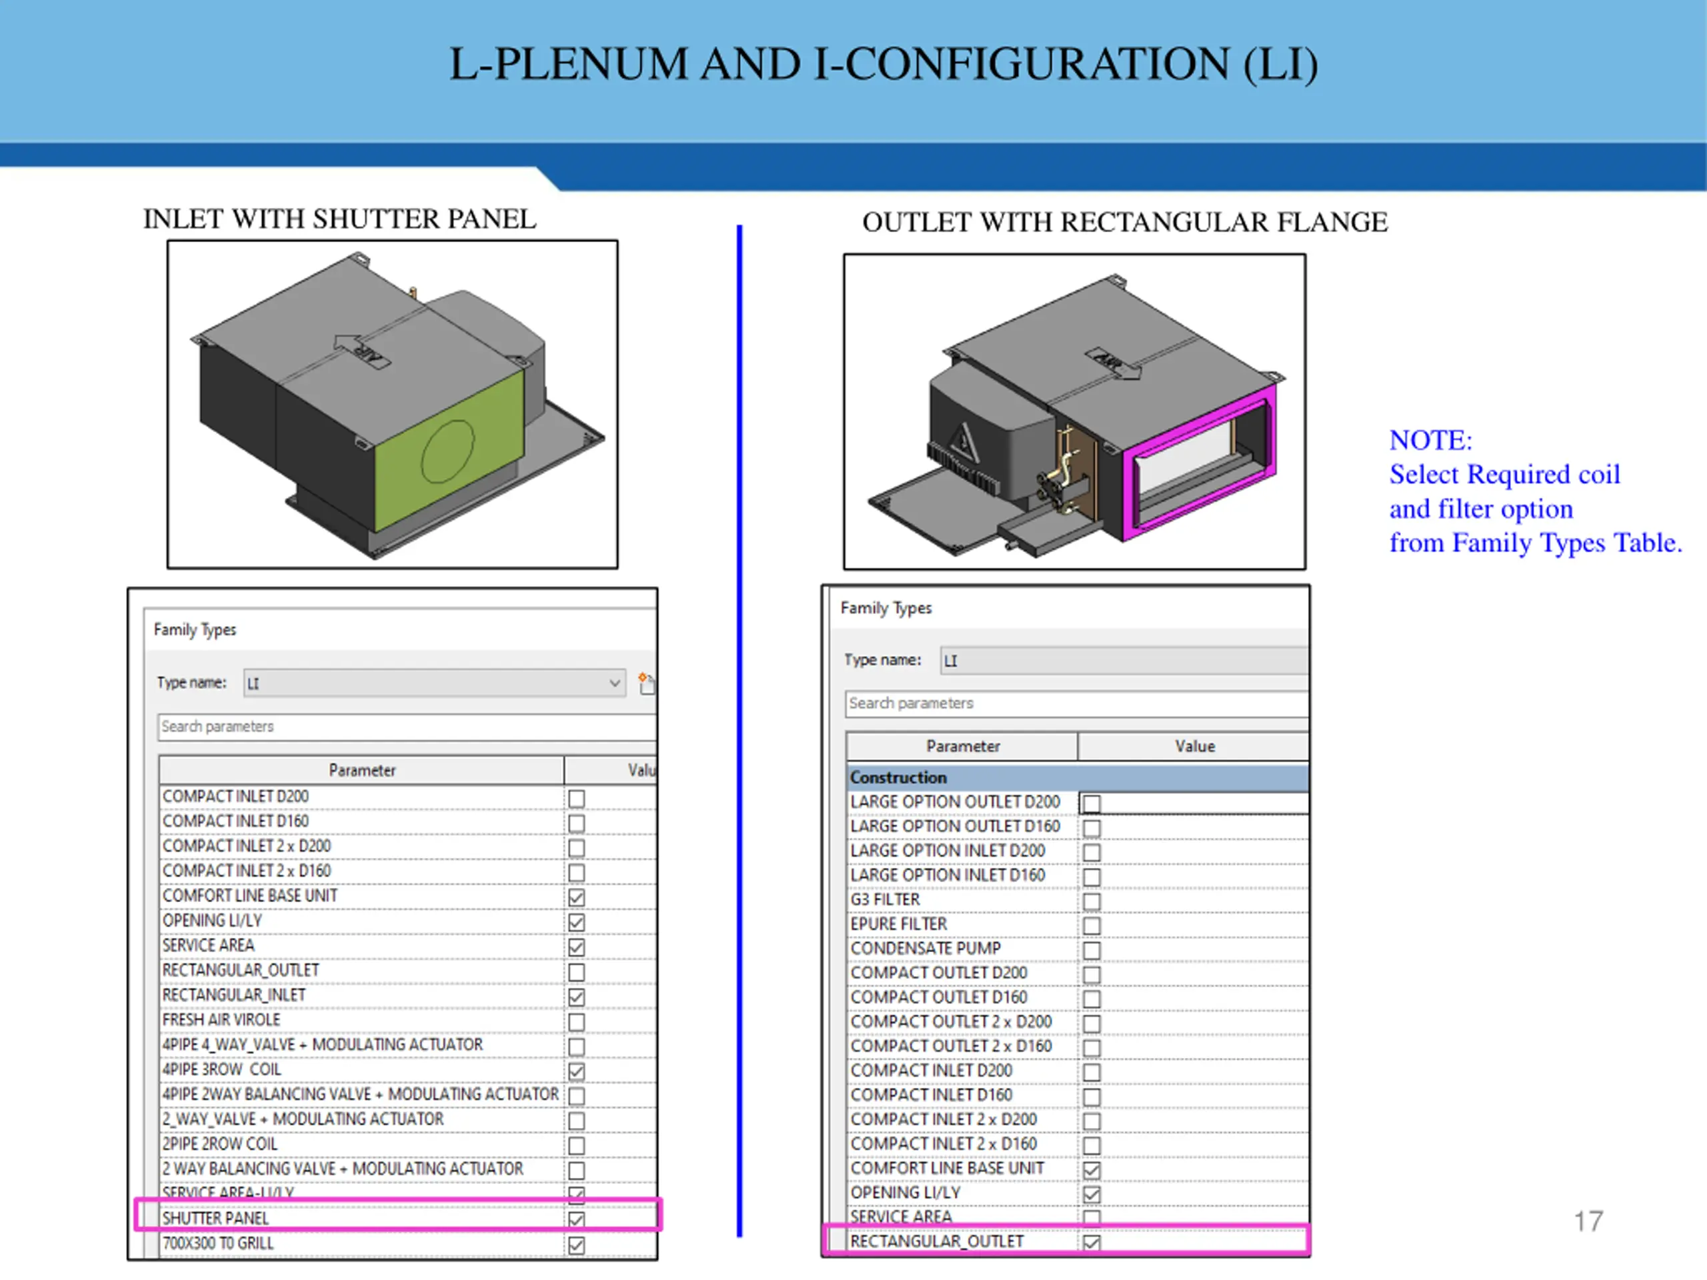Select the shutter panel inlet 3D thumbnail
The image size is (1707, 1280).
click(392, 404)
